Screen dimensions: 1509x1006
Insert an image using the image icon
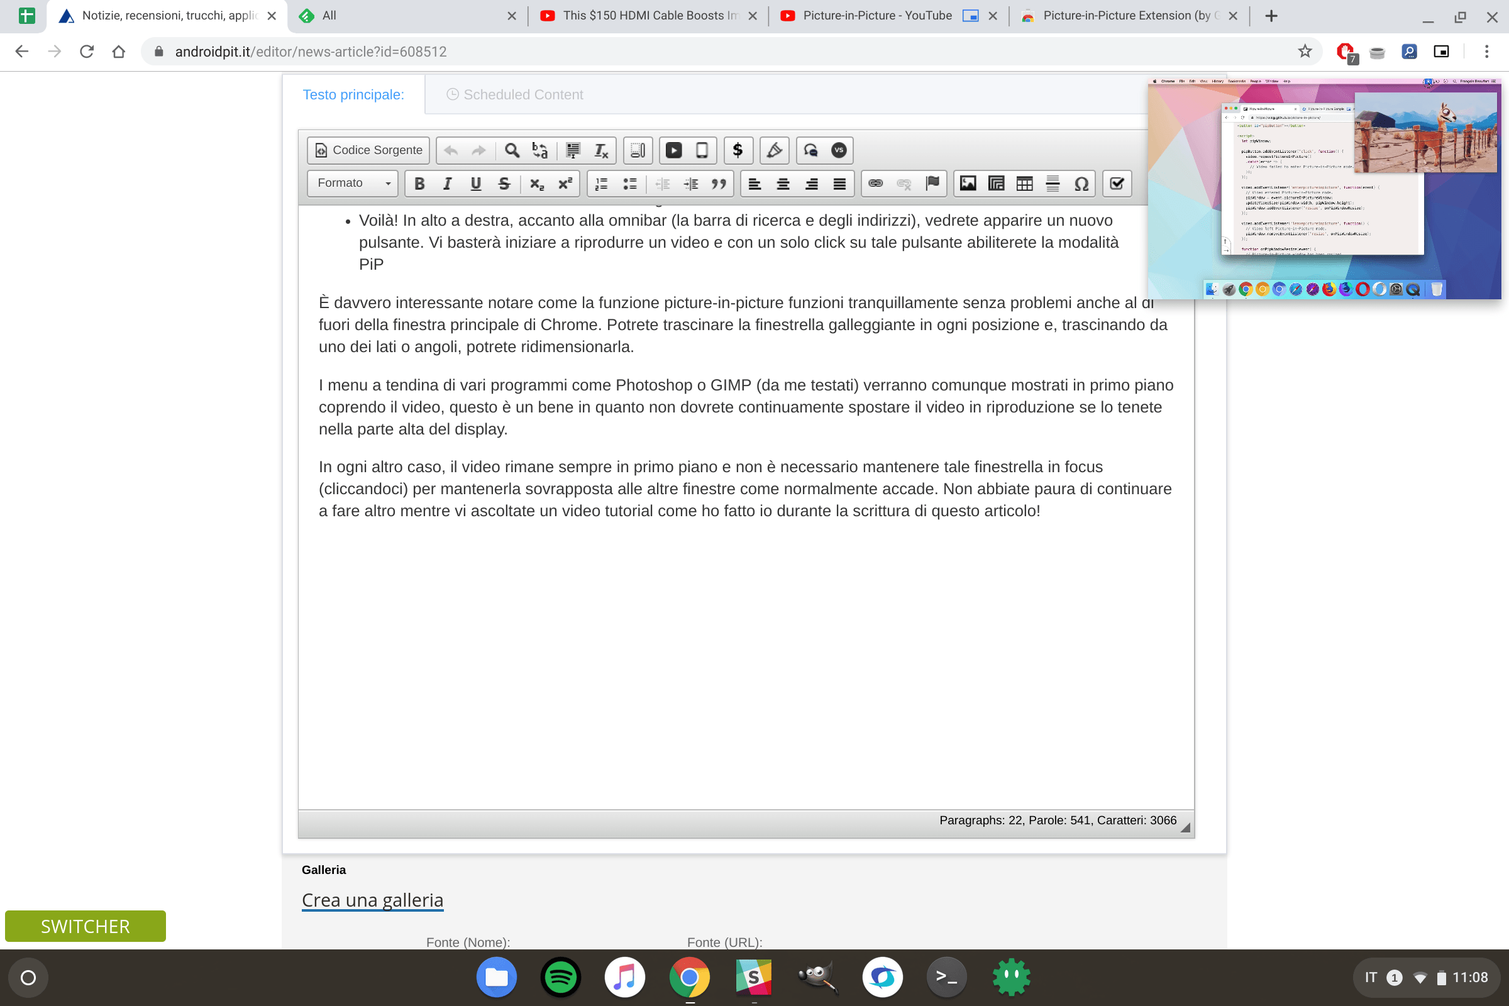click(968, 184)
